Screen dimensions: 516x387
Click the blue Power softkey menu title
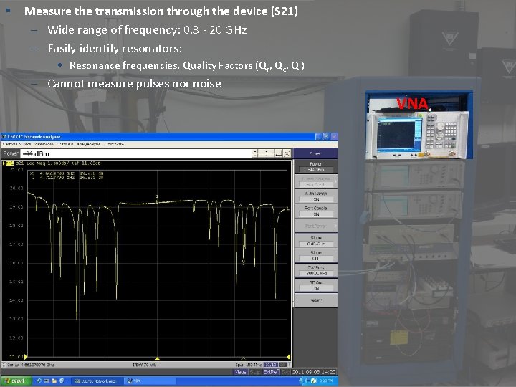[315, 153]
